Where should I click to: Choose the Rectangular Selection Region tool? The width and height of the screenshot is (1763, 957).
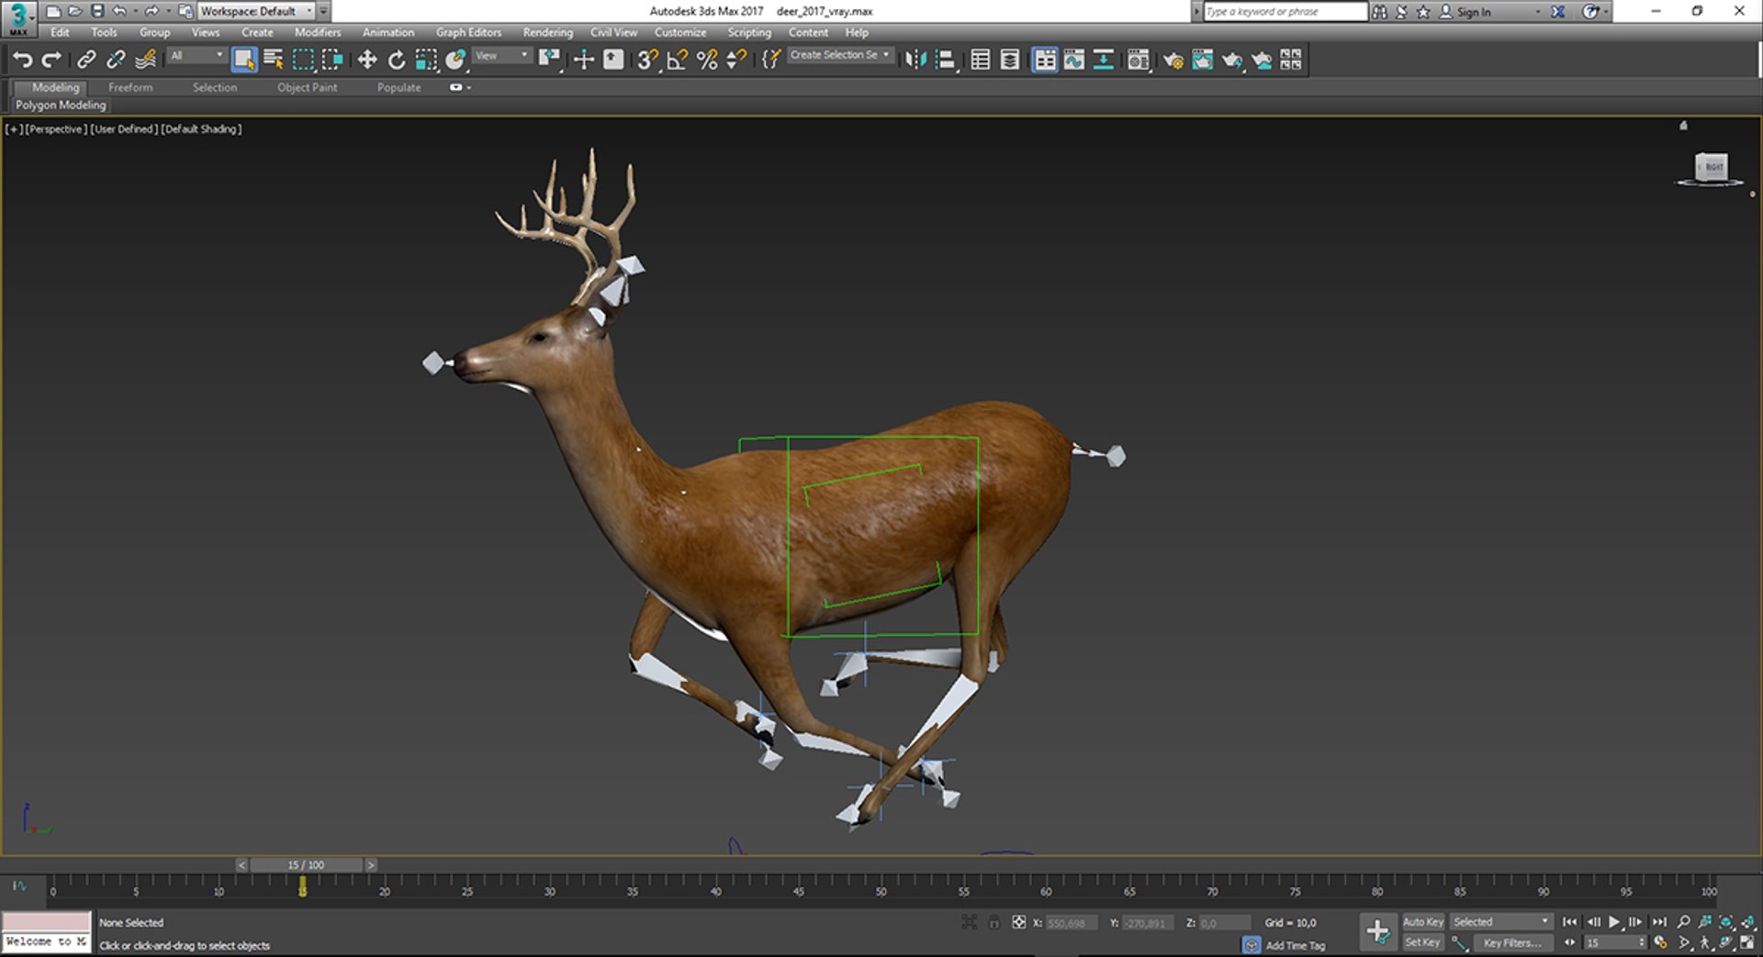coord(303,60)
